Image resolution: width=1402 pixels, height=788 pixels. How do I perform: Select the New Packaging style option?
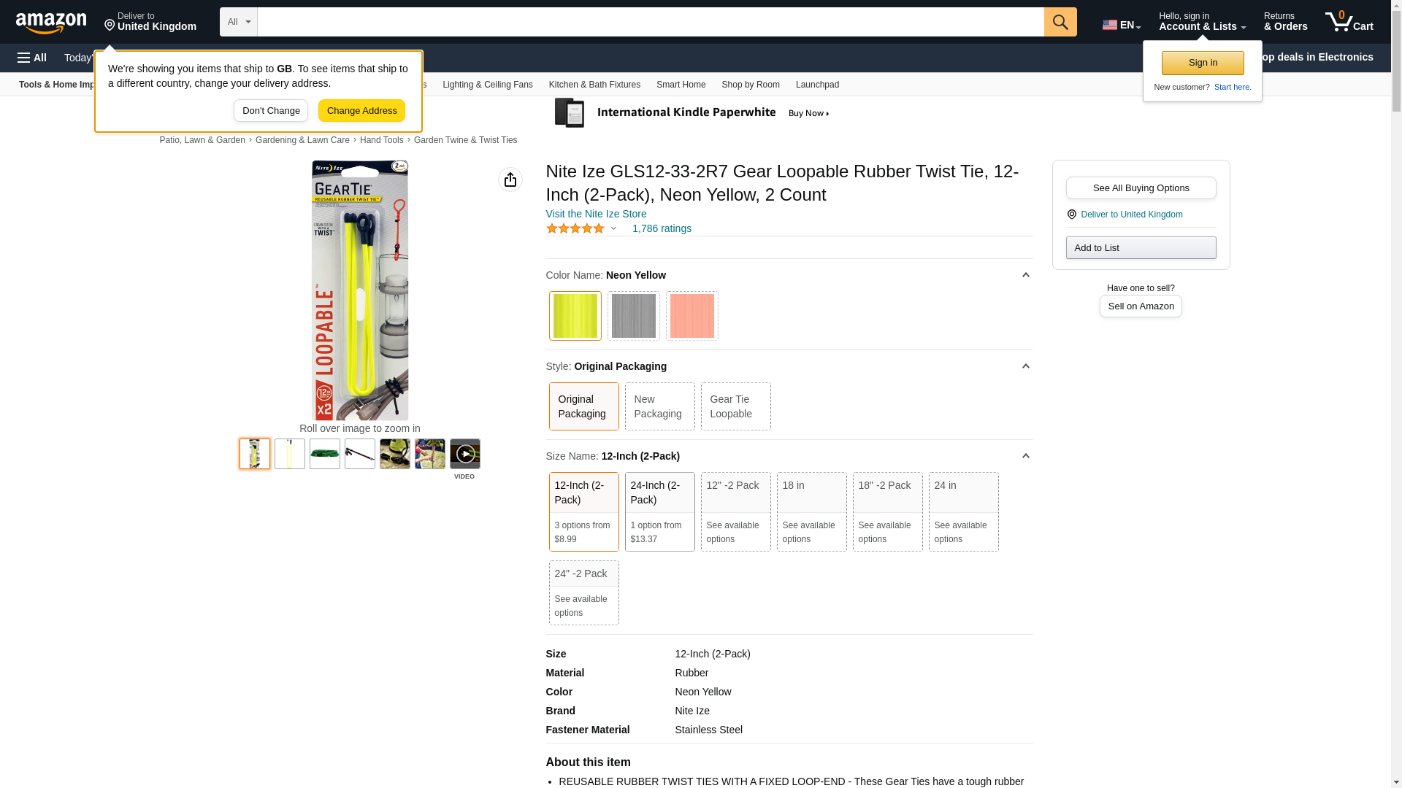(659, 406)
